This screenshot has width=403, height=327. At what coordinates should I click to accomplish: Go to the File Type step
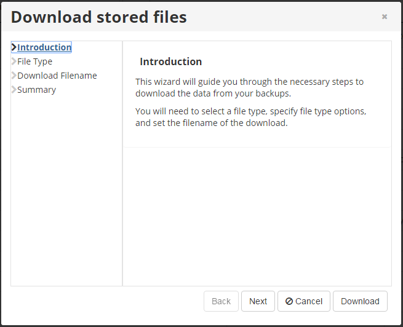click(x=34, y=61)
